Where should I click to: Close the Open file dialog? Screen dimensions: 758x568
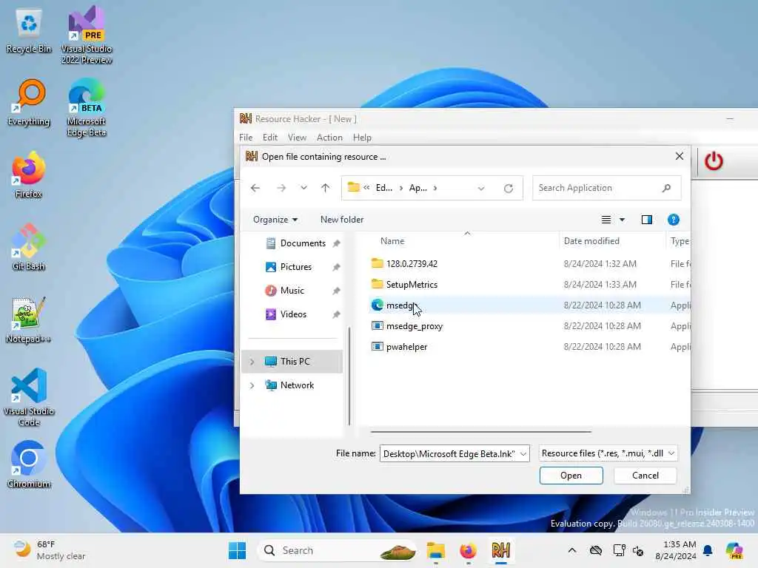[x=680, y=157]
